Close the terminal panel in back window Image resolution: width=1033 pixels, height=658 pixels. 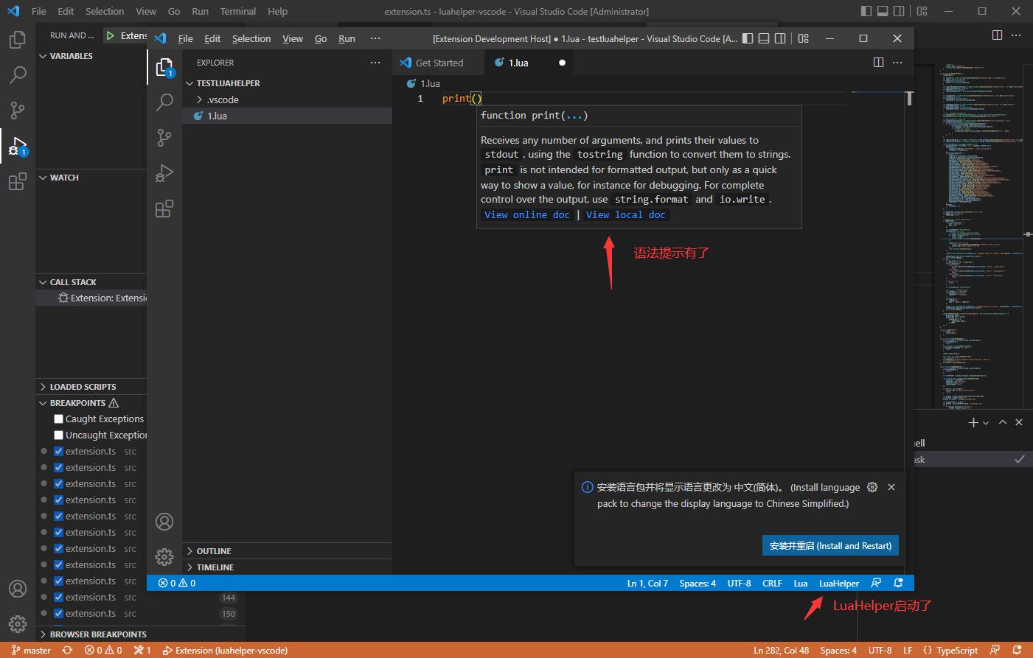[x=1019, y=422]
